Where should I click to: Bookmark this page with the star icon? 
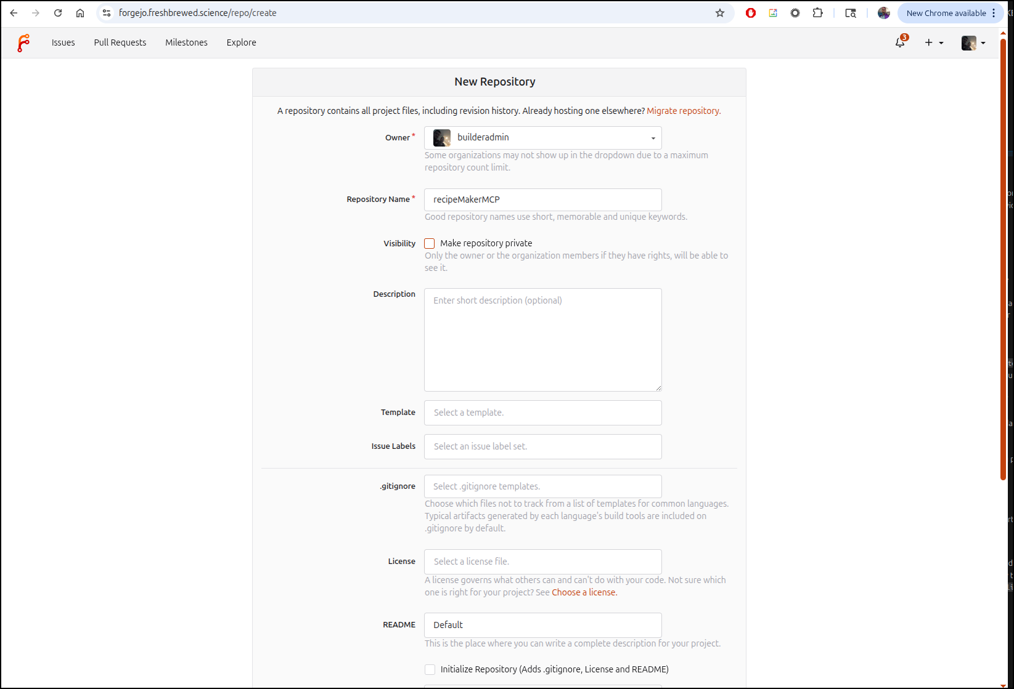(720, 13)
